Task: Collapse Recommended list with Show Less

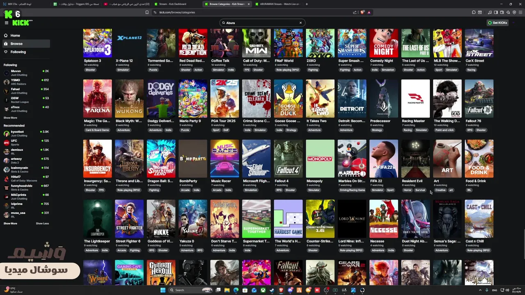Action: 42,223
